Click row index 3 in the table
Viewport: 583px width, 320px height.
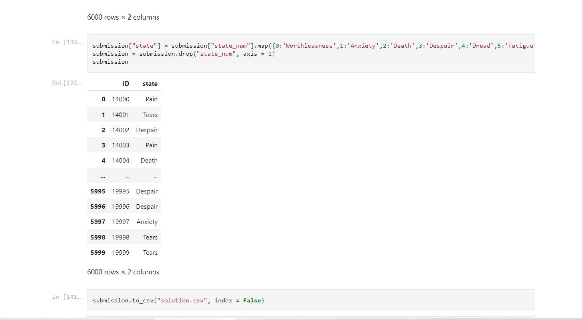tap(103, 145)
